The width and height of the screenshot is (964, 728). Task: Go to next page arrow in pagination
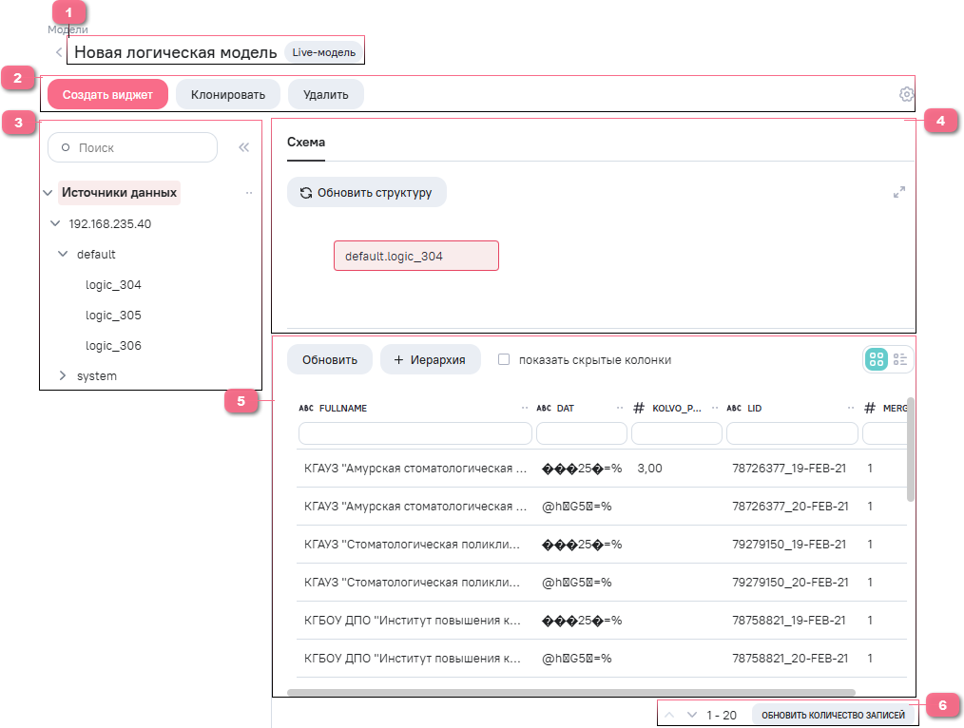tap(692, 715)
